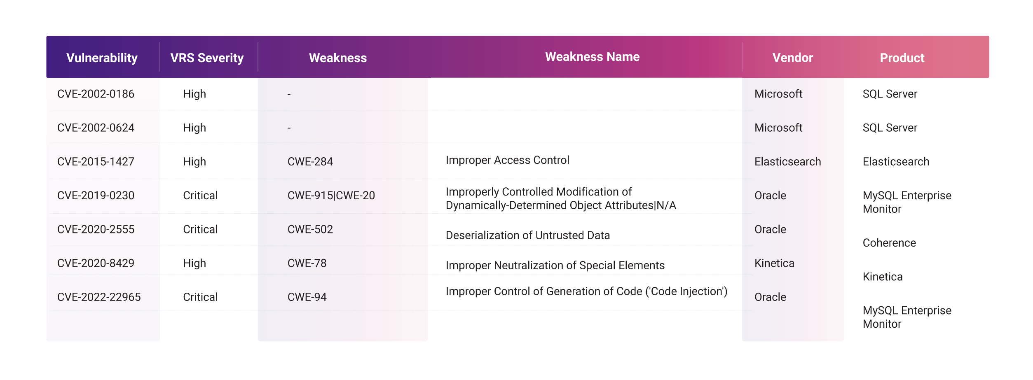
Task: Click 'Improper Access Control' weakness name
Action: coord(507,160)
